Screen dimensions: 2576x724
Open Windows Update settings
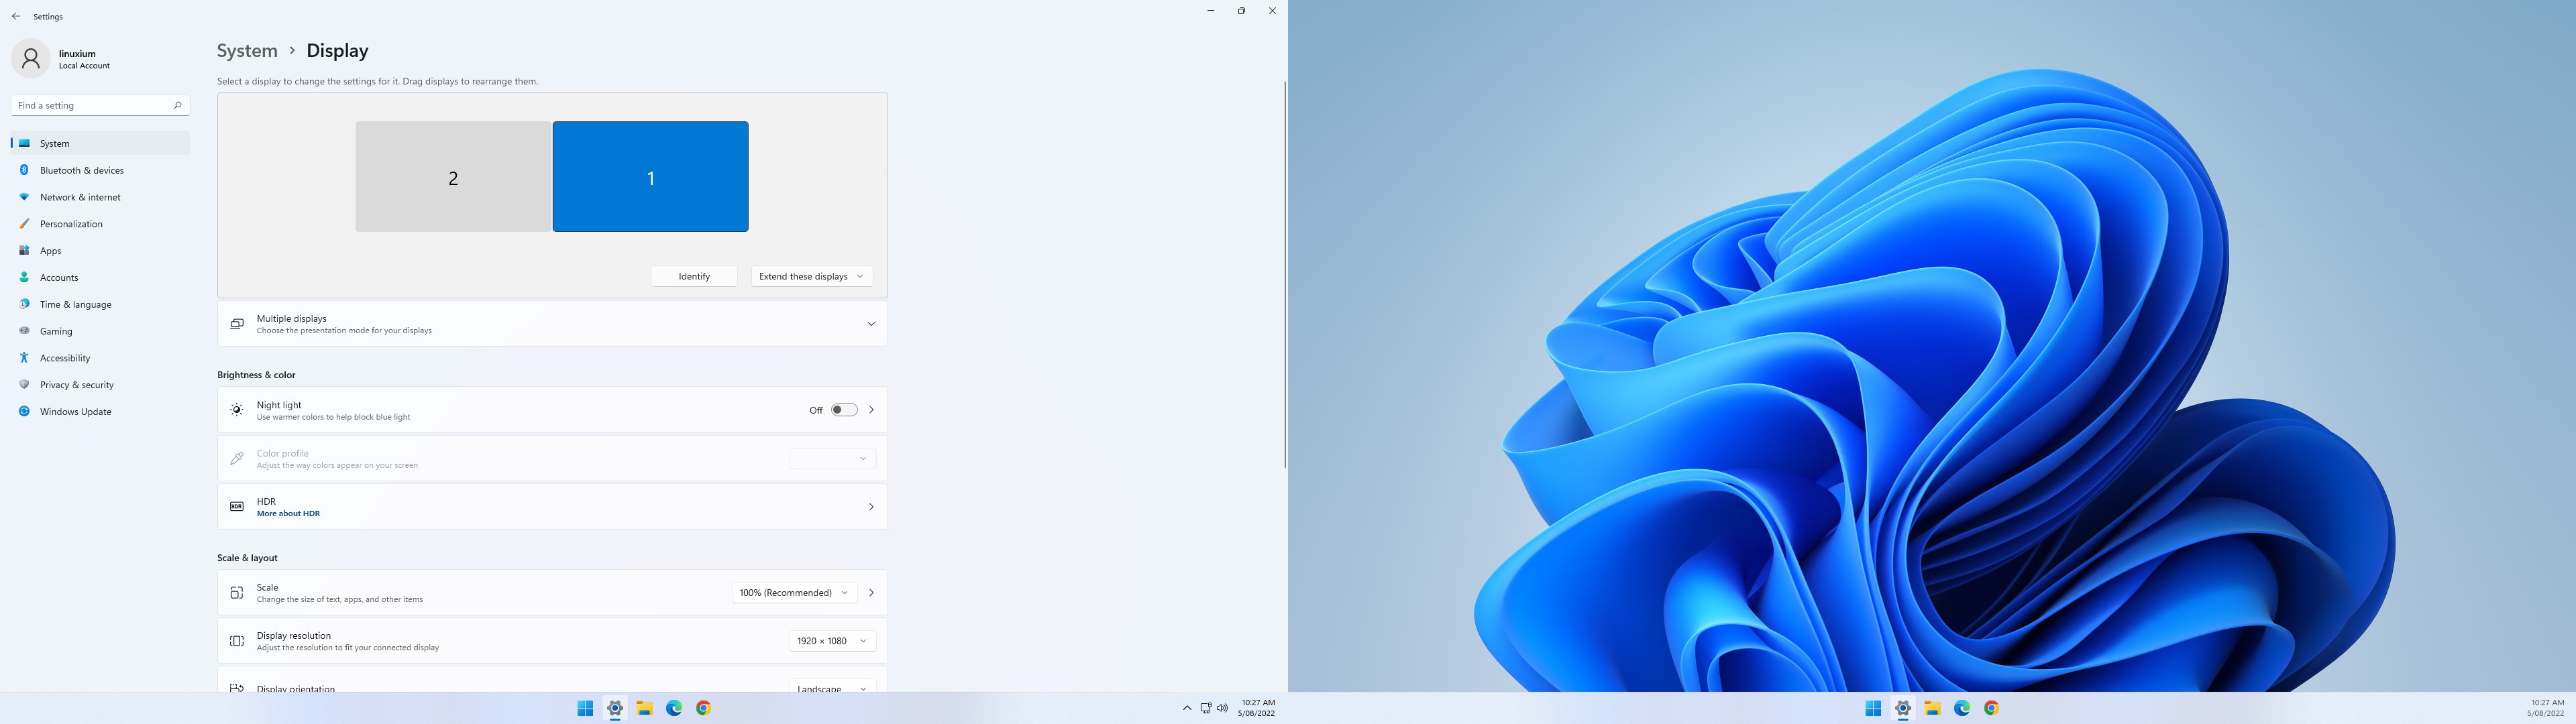click(100, 412)
